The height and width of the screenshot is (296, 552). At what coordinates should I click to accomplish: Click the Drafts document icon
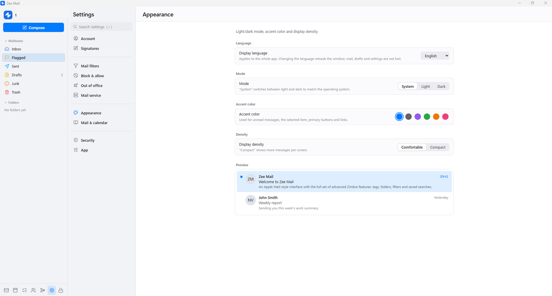[7, 75]
